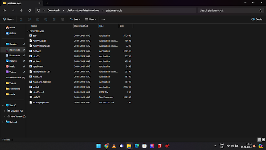Click the Paste toolbar icon
Image resolution: width=266 pixels, height=150 pixels.
[x=37, y=20]
